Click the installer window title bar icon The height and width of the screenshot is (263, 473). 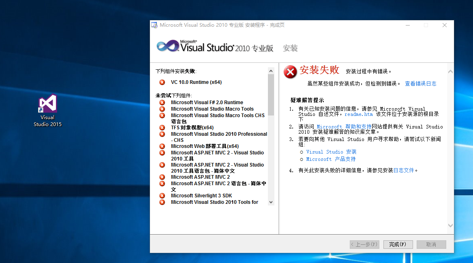click(x=154, y=25)
